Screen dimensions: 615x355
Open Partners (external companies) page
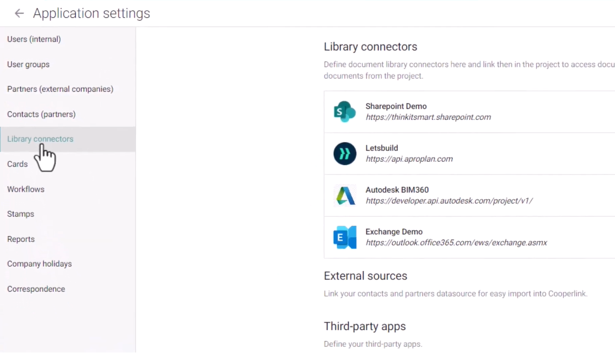tap(60, 90)
